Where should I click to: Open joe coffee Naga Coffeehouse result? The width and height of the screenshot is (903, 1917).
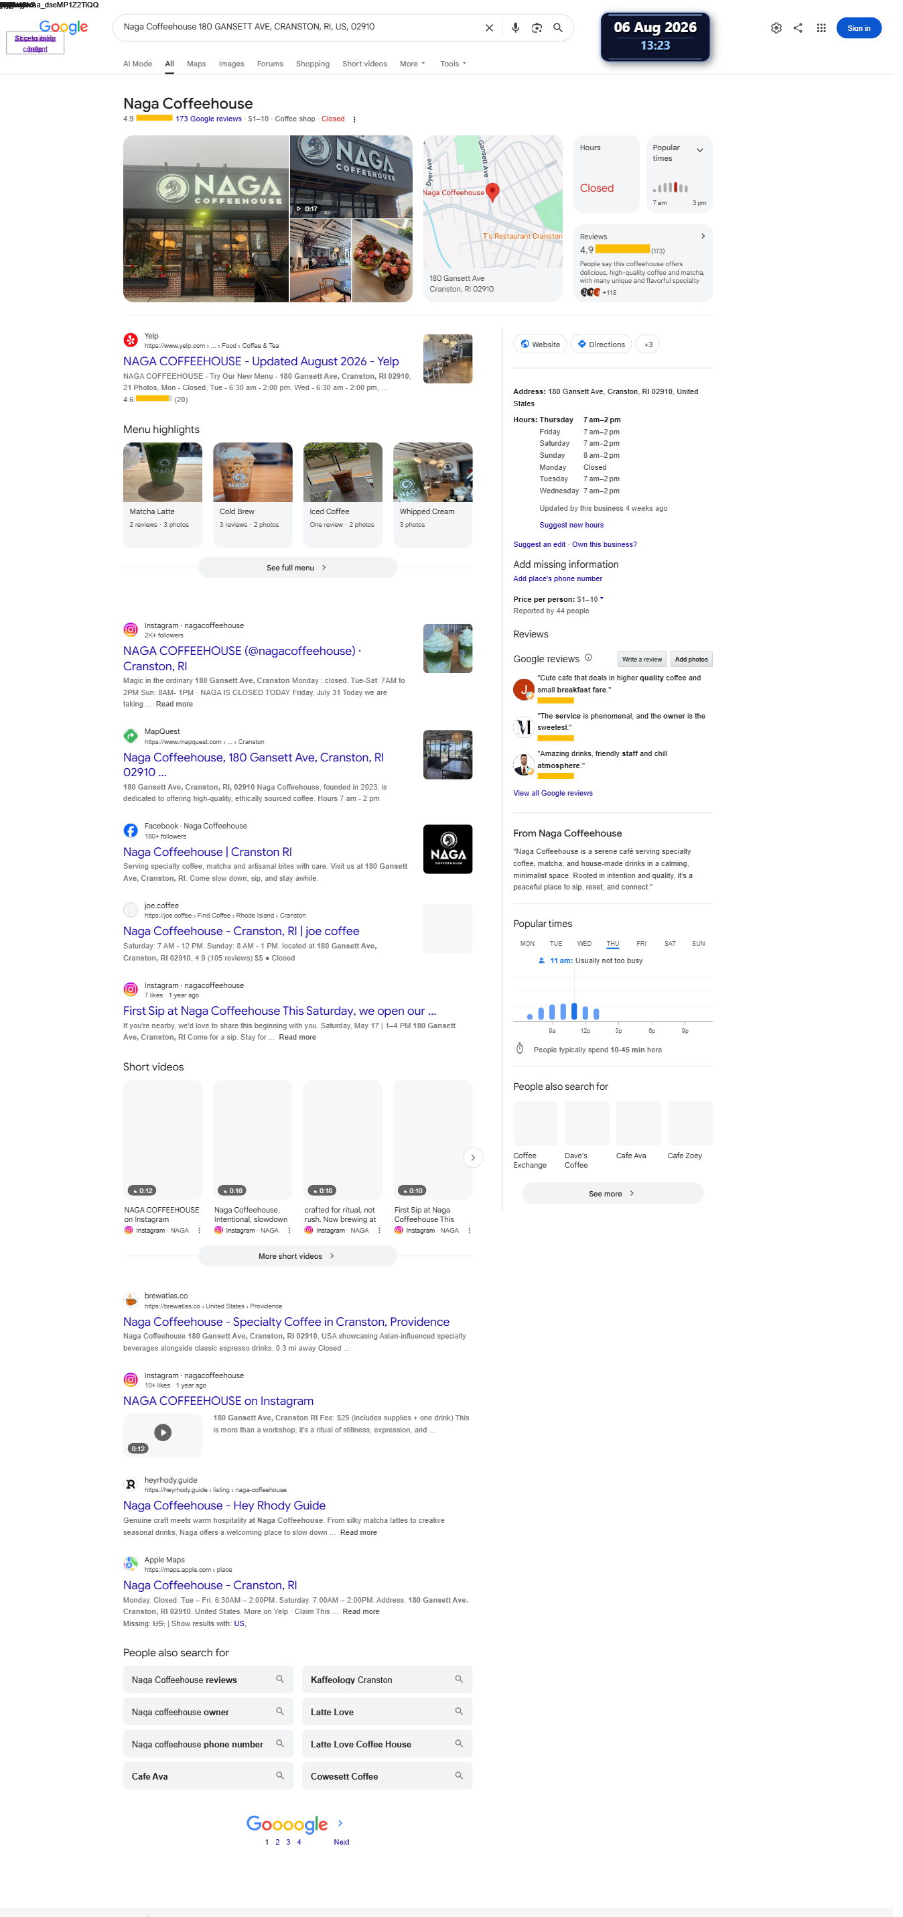241,931
